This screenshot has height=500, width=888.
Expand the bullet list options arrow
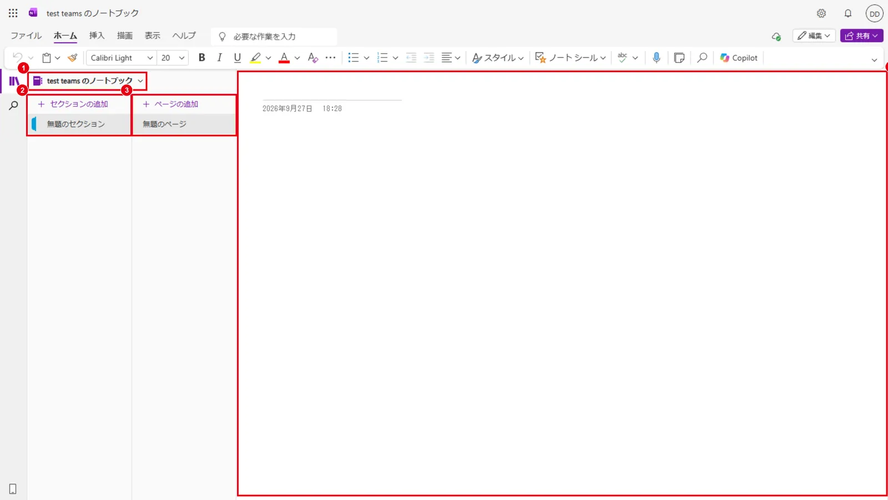[366, 58]
